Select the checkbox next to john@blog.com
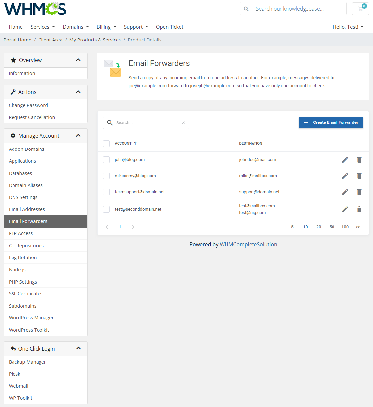Image resolution: width=373 pixels, height=407 pixels. (x=106, y=159)
